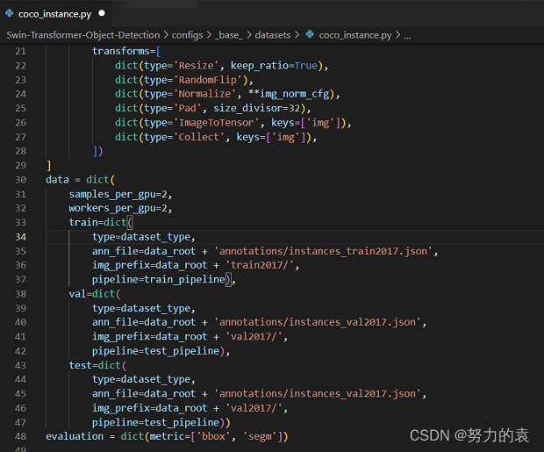
Task: Click the 'bbox' metric string
Action: 213,436
